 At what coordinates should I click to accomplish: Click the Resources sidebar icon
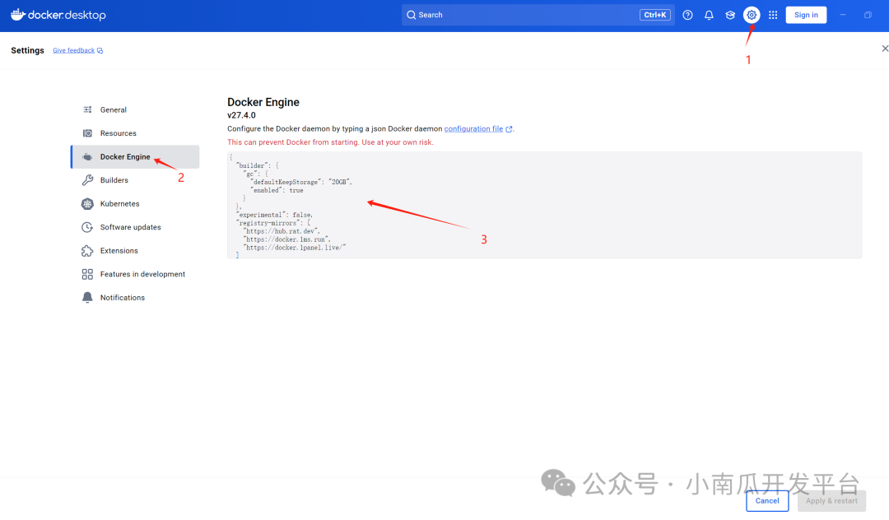pos(87,133)
